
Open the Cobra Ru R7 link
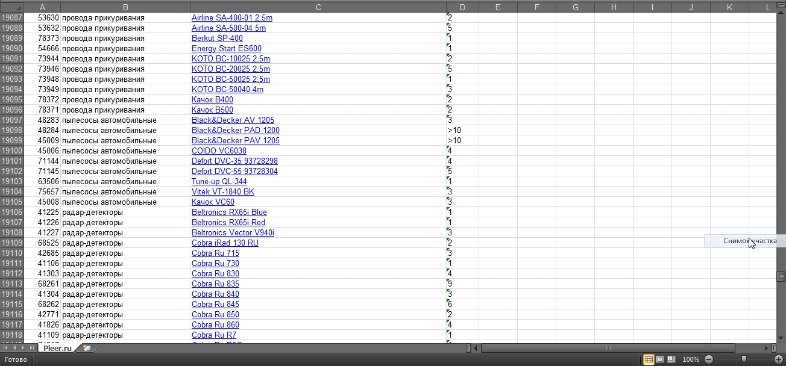coord(214,335)
